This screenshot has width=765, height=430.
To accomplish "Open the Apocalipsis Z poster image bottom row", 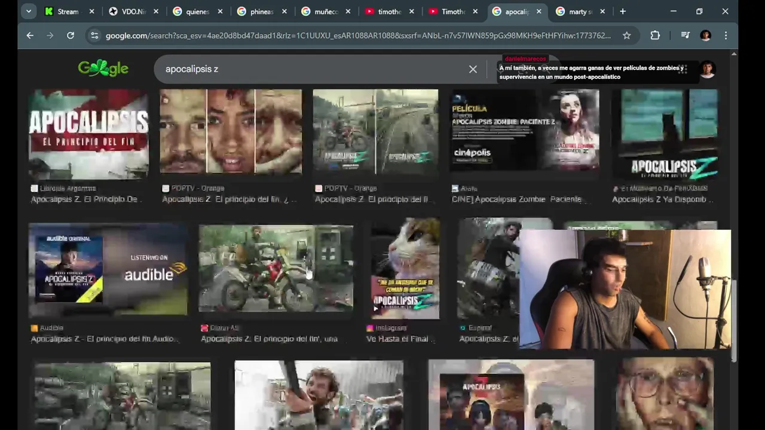I will pos(511,395).
